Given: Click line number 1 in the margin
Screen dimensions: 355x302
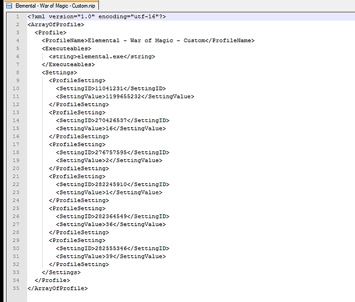Looking at the screenshot, I should pyautogui.click(x=17, y=17).
